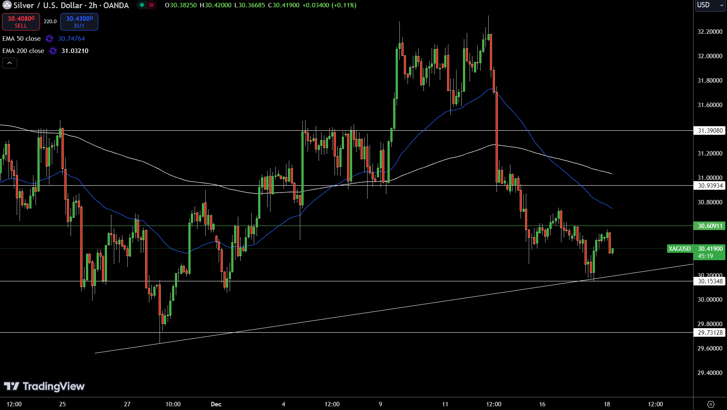
Task: Click the 32.00000 price axis label
Action: click(x=710, y=56)
